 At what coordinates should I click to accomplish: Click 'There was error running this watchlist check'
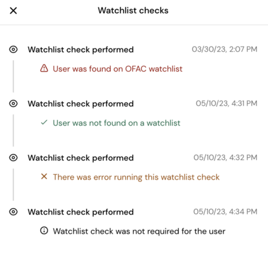pyautogui.click(x=136, y=177)
